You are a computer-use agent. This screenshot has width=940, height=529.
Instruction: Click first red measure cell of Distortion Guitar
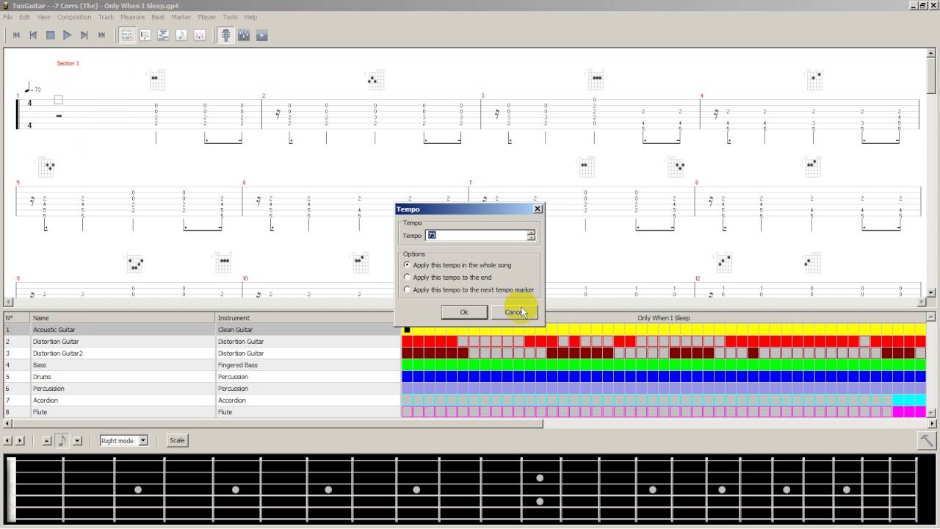click(407, 342)
